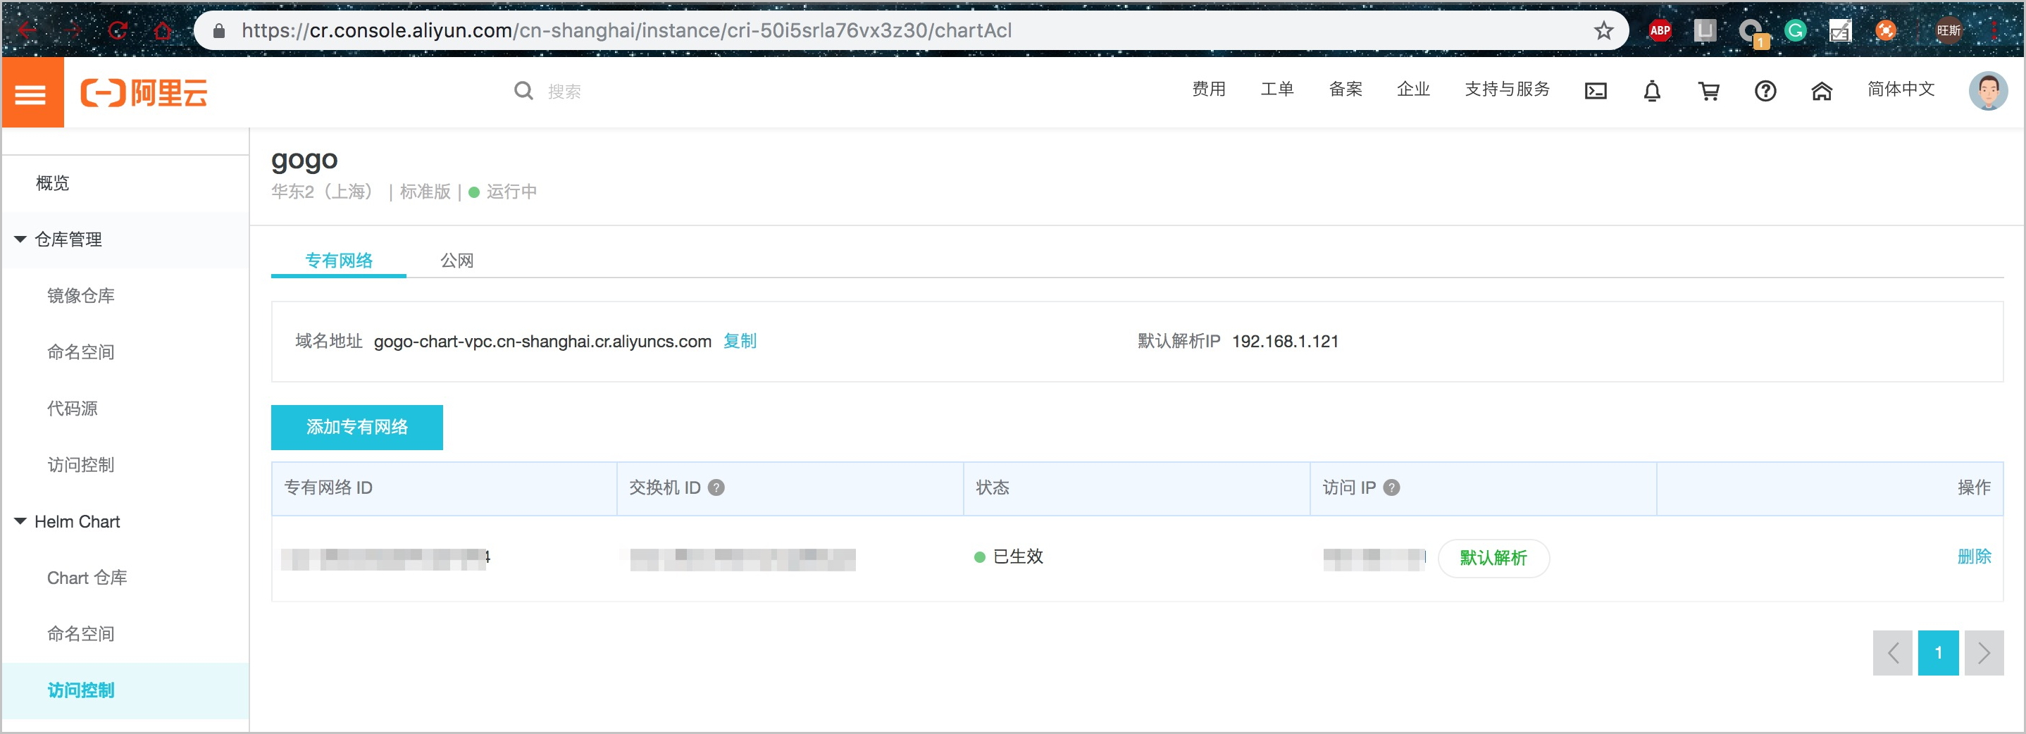Open the 简体中文 language selector
The image size is (2026, 734).
1901,89
